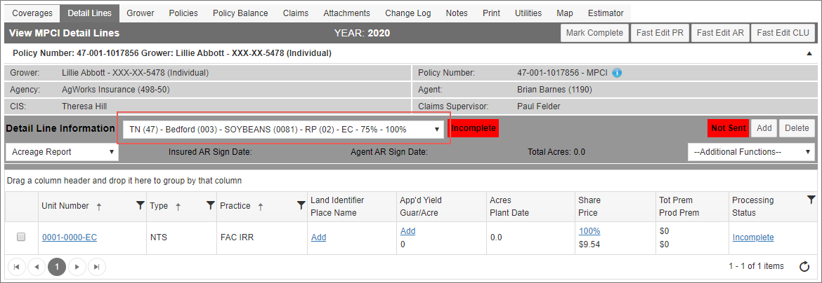Go to the last grid page
This screenshot has height=283, width=822.
(96, 267)
